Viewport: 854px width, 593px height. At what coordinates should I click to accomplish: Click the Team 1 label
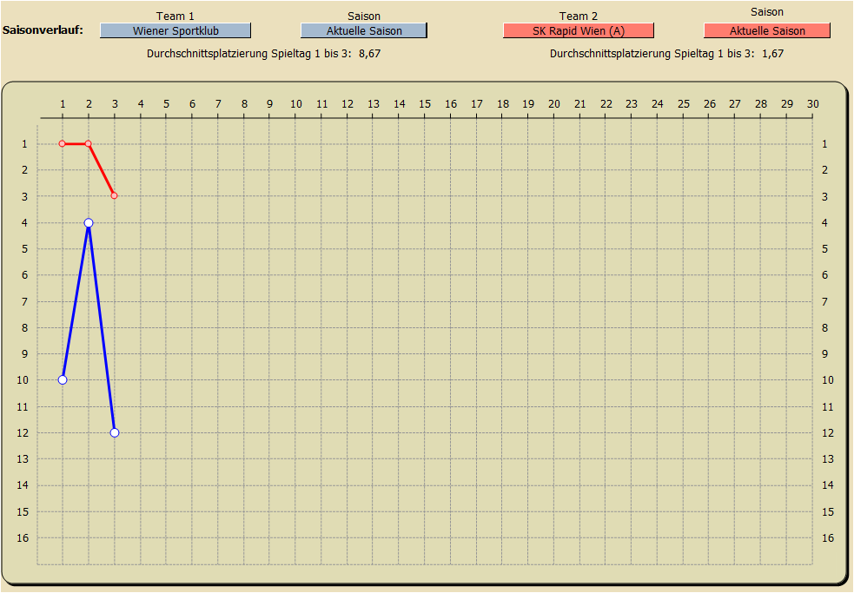(x=175, y=16)
